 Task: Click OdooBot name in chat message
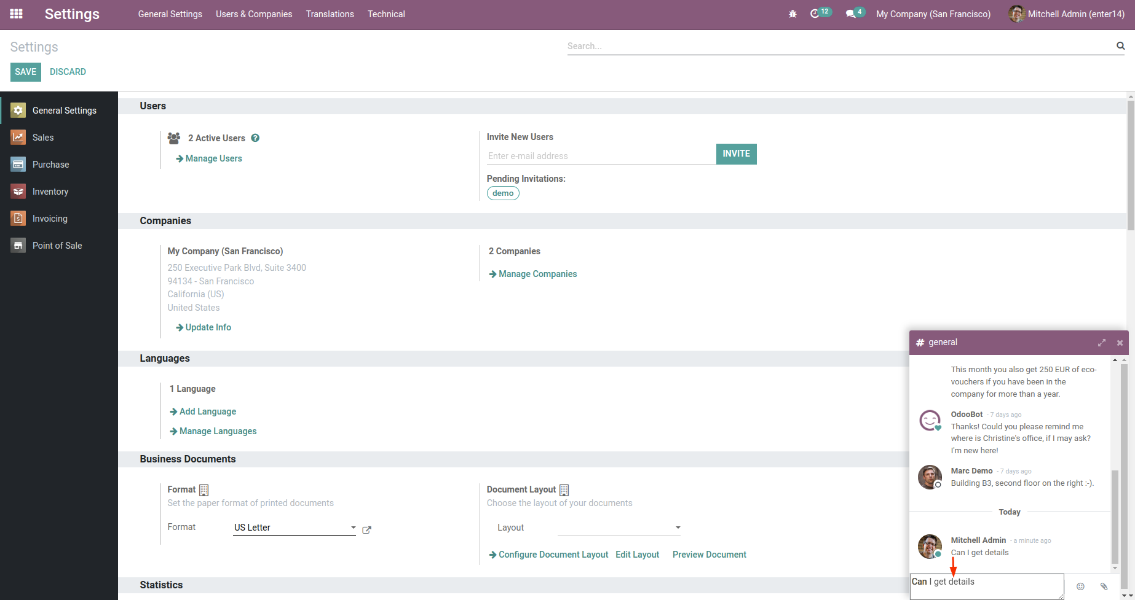(x=967, y=415)
